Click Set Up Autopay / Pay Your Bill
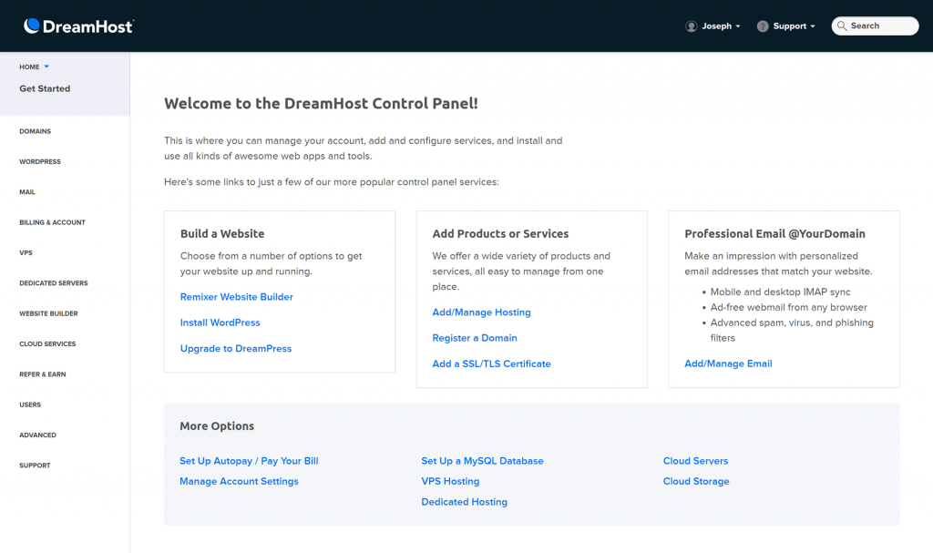 [249, 461]
